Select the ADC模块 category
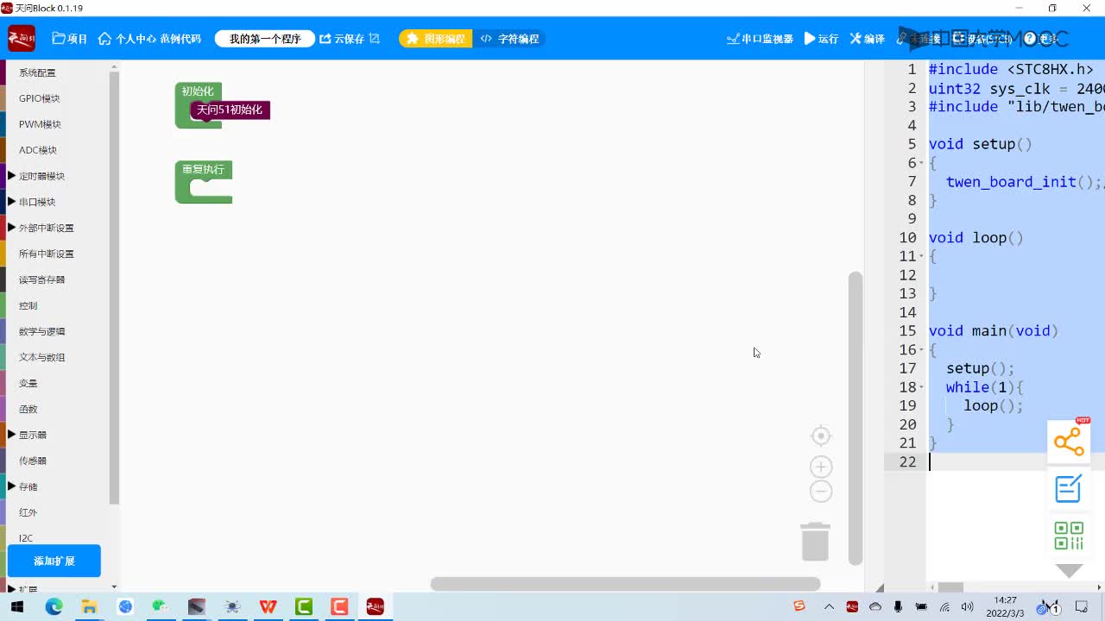 tap(38, 150)
